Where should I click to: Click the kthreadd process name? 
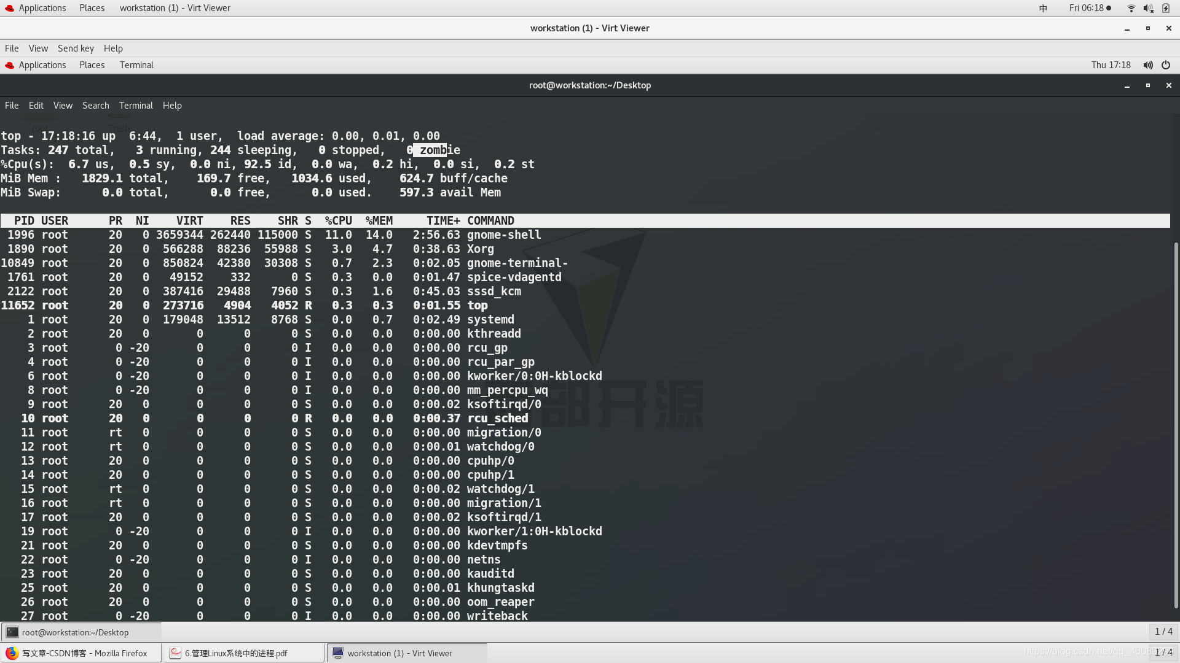coord(494,334)
